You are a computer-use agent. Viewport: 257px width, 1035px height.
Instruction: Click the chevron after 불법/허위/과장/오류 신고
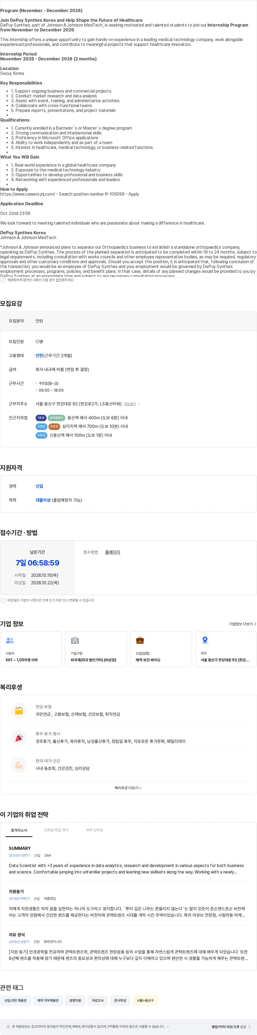250,1027
